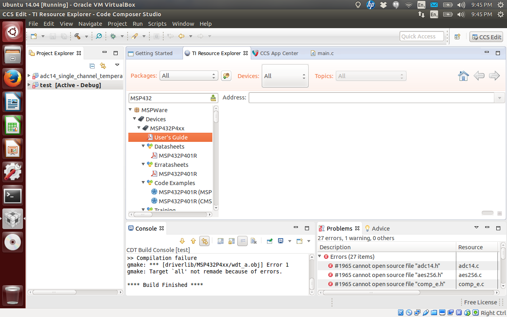Click the Problems panel horizontal scrollbar

click(372, 292)
